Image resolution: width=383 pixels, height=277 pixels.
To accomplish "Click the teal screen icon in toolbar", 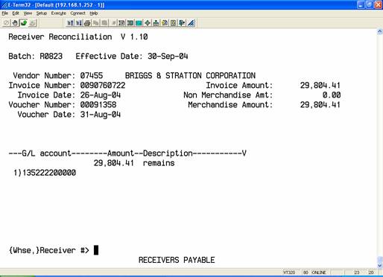I will 139,23.
